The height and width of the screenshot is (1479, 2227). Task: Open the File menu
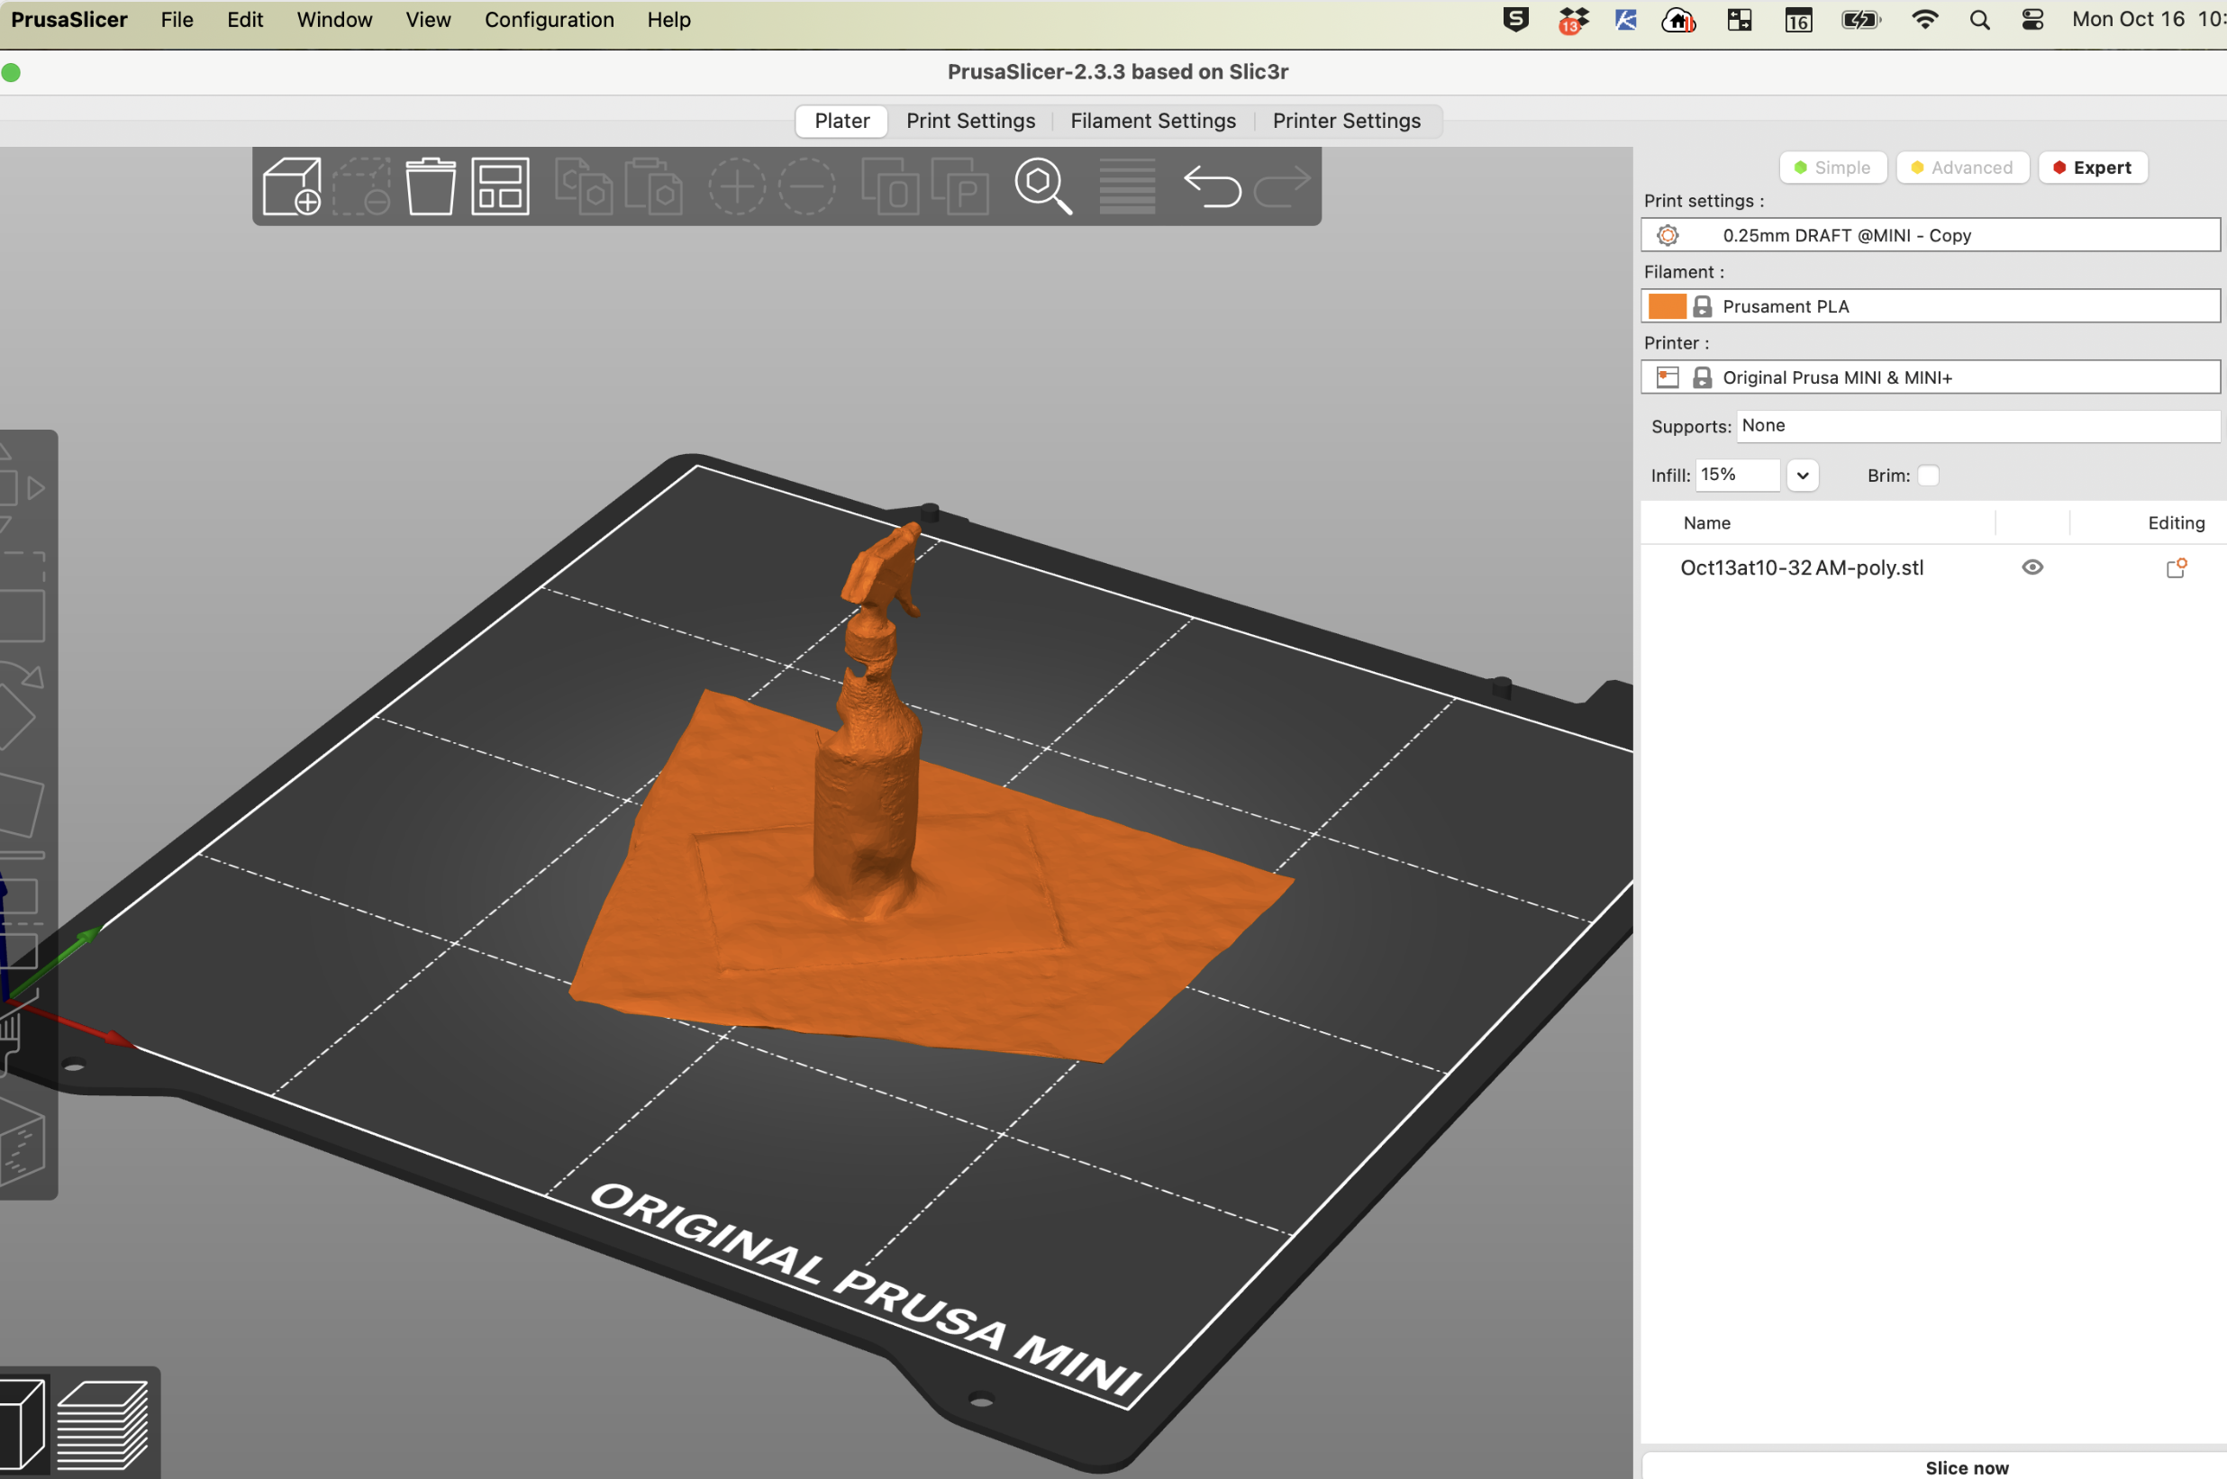[x=177, y=20]
